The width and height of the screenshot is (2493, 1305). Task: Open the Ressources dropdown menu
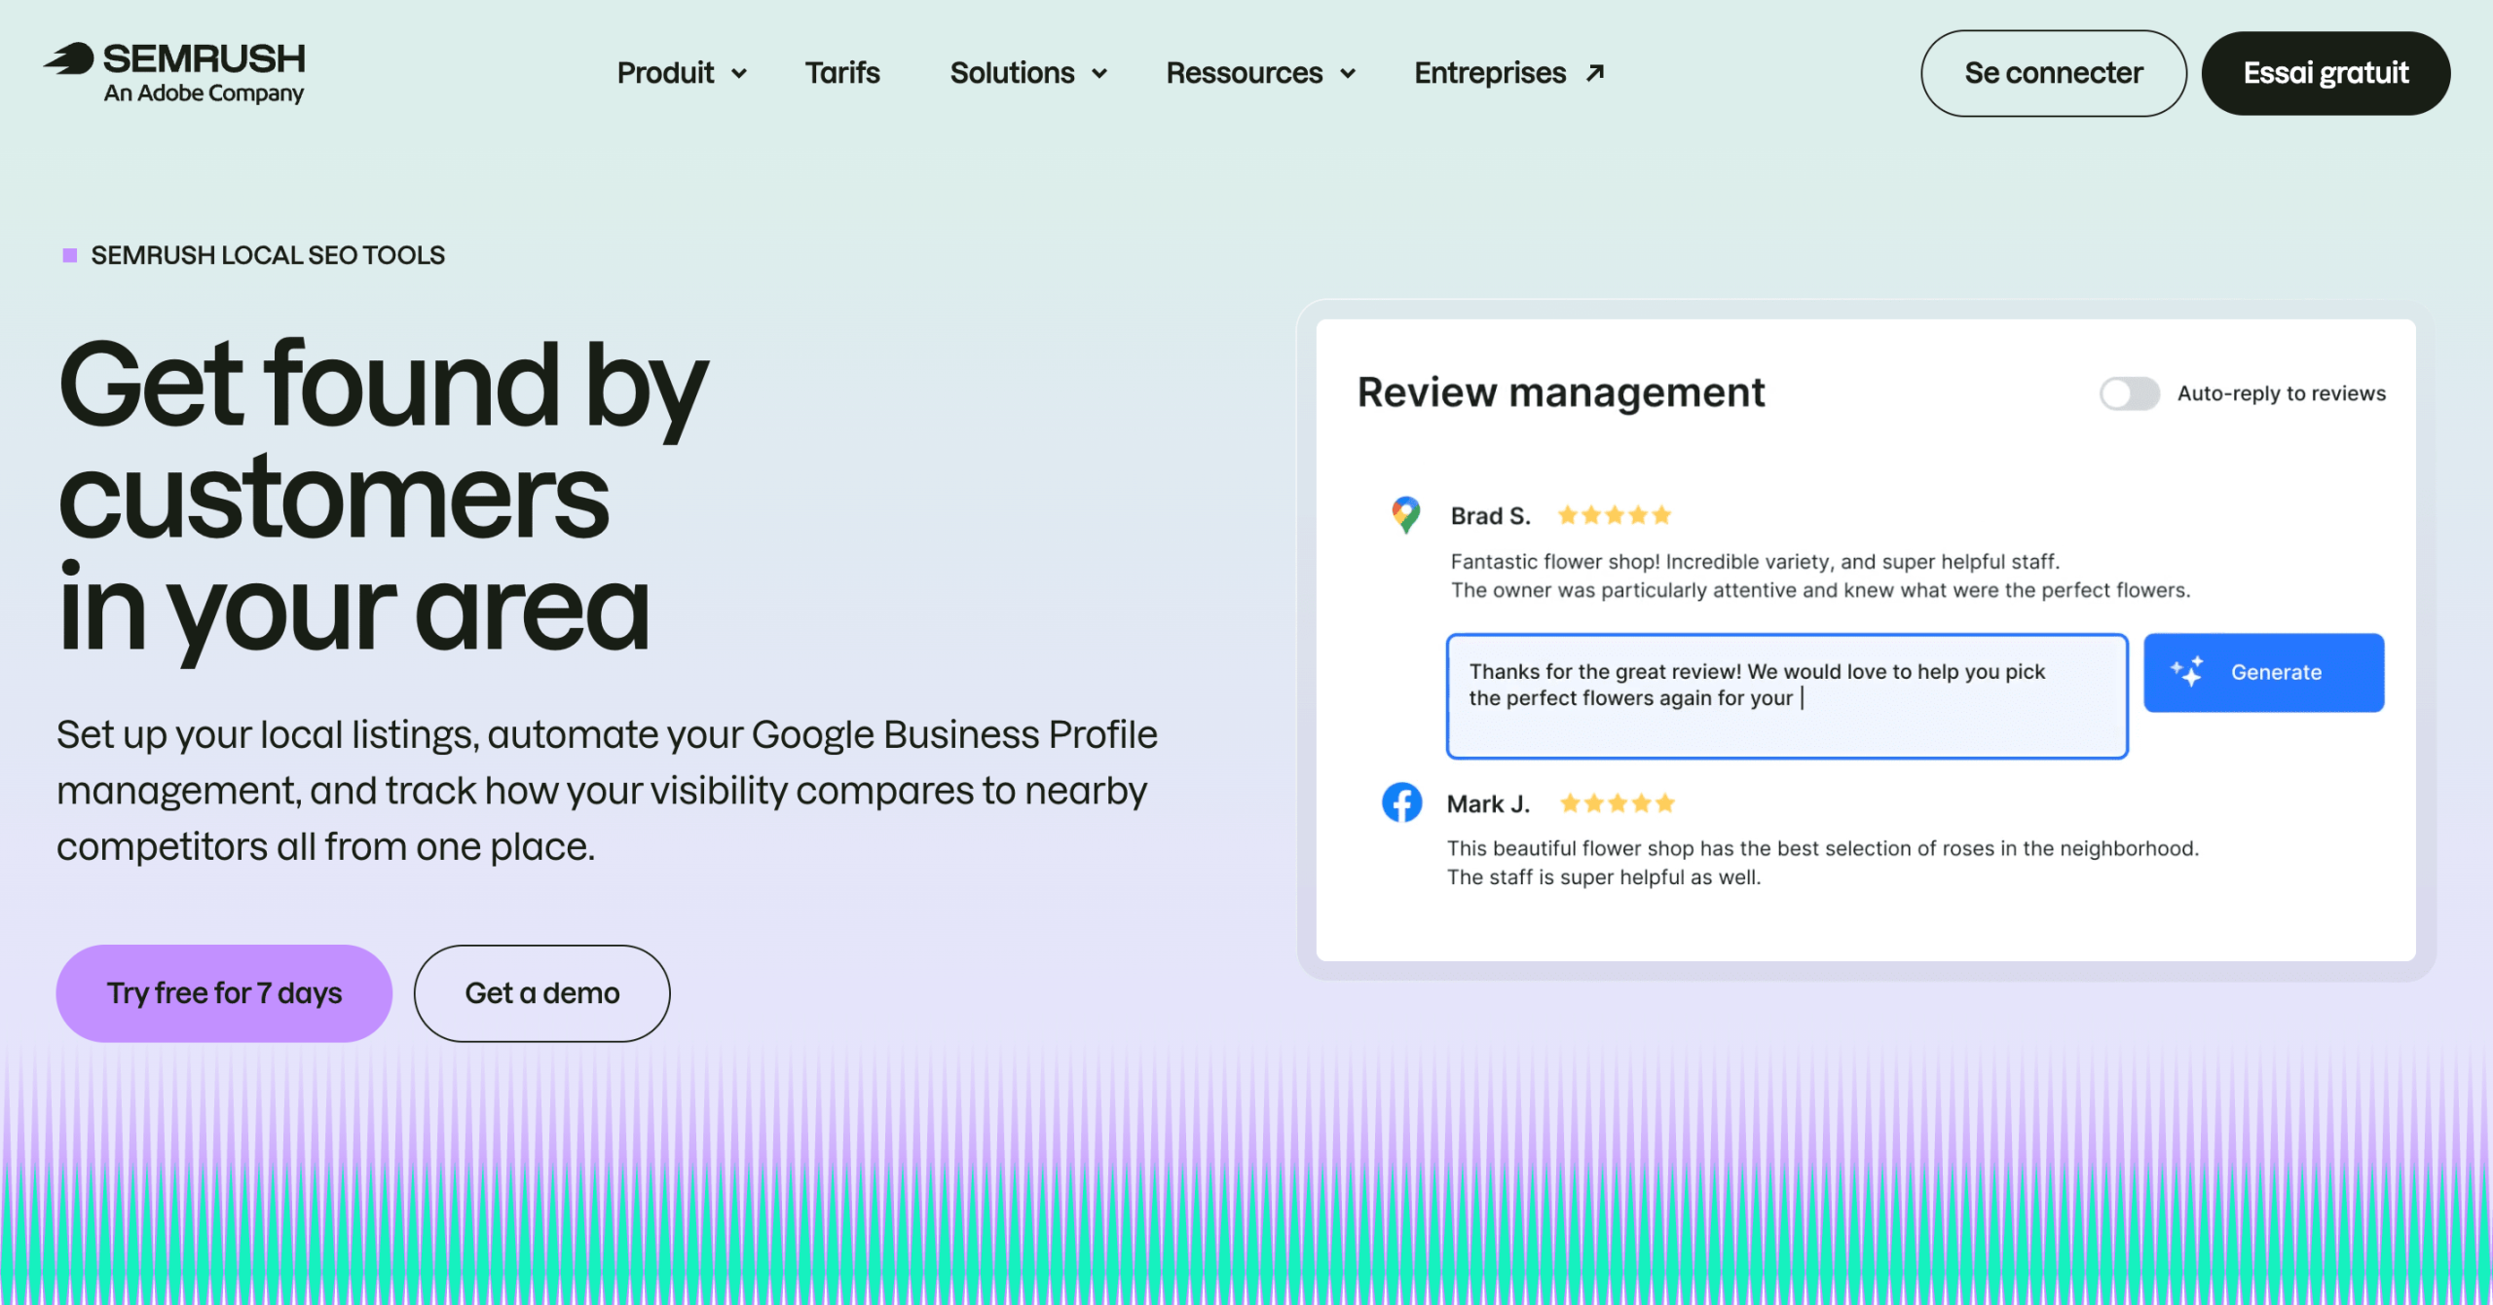point(1261,73)
